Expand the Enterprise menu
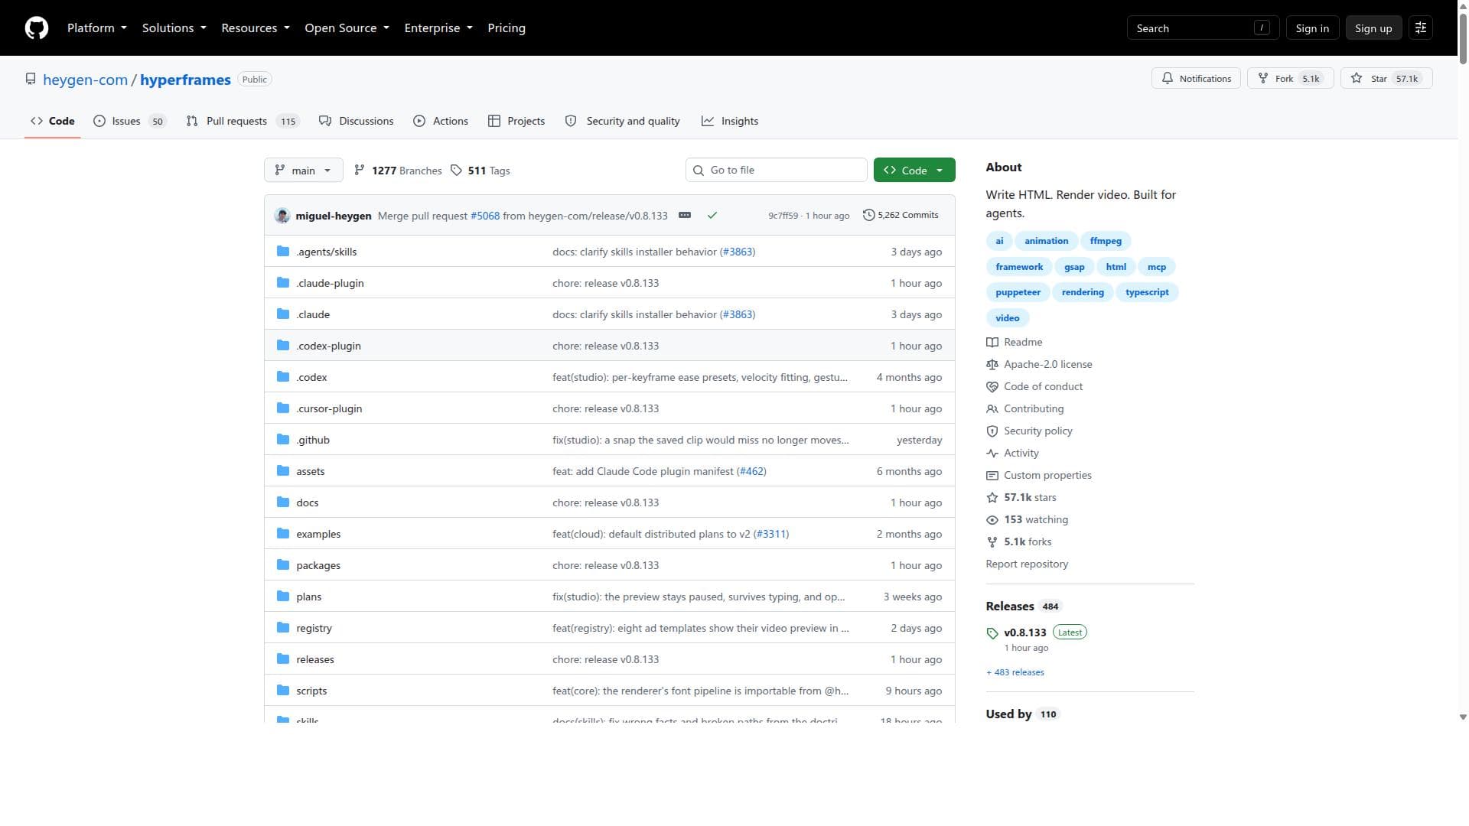Screen dimensions: 1469x826 pyautogui.click(x=438, y=28)
